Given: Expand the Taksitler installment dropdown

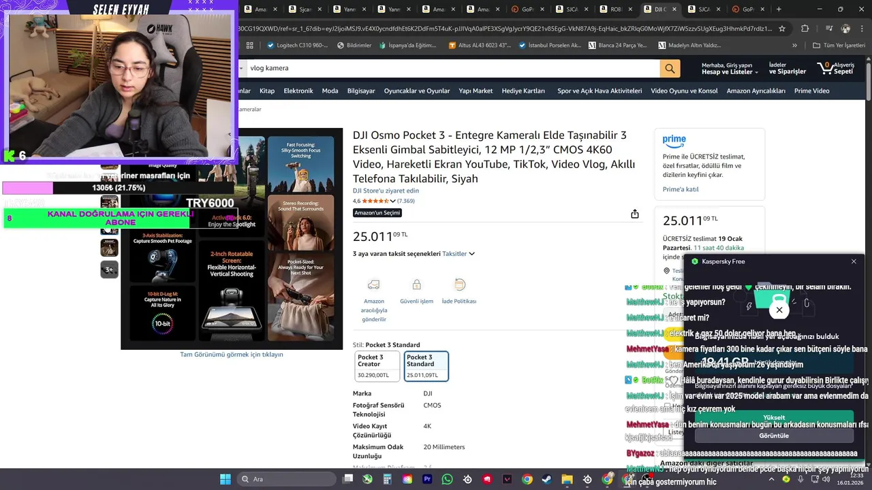Looking at the screenshot, I should click(x=458, y=254).
